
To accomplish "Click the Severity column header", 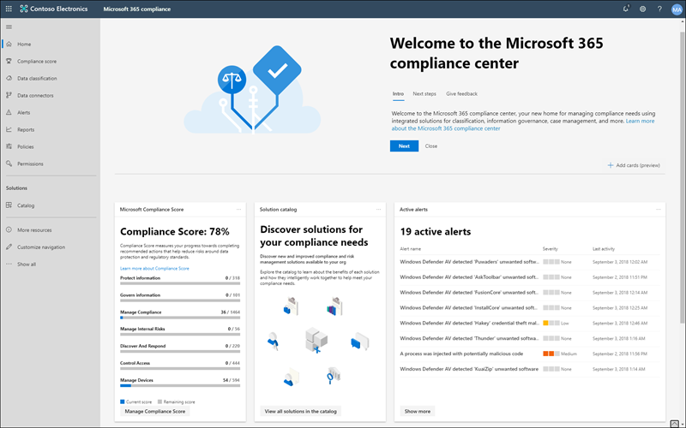I will point(551,249).
